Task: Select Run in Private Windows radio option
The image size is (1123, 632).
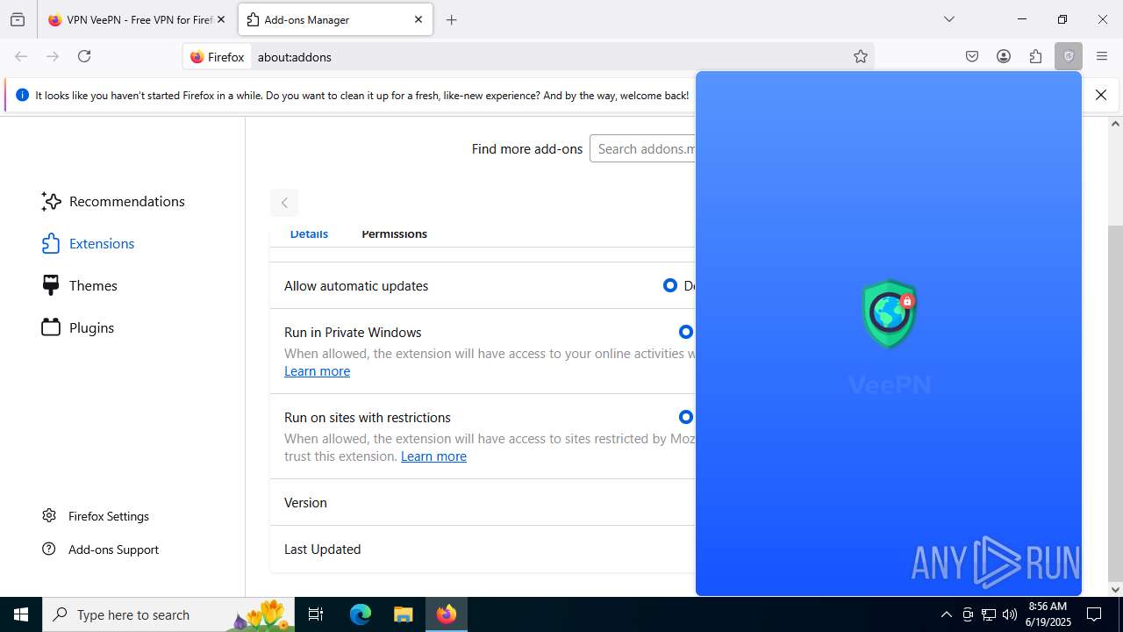Action: [x=686, y=332]
